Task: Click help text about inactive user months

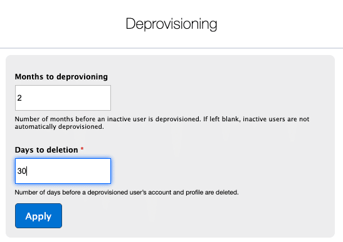Action: [162, 123]
